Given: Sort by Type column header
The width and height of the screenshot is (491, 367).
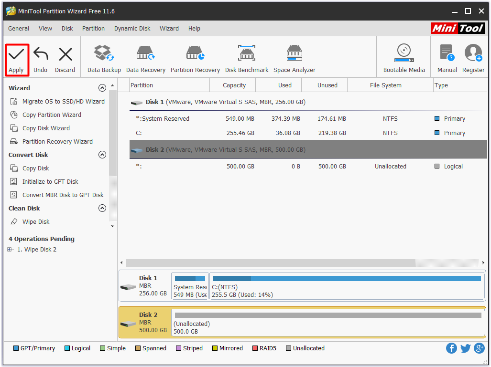Looking at the screenshot, I should coord(460,85).
